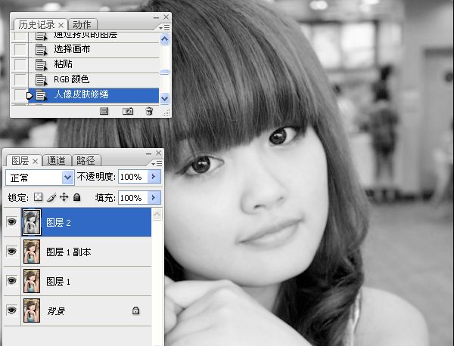This screenshot has height=346, width=454.
Task: Click History panel scroll down arrow
Action: (x=164, y=98)
